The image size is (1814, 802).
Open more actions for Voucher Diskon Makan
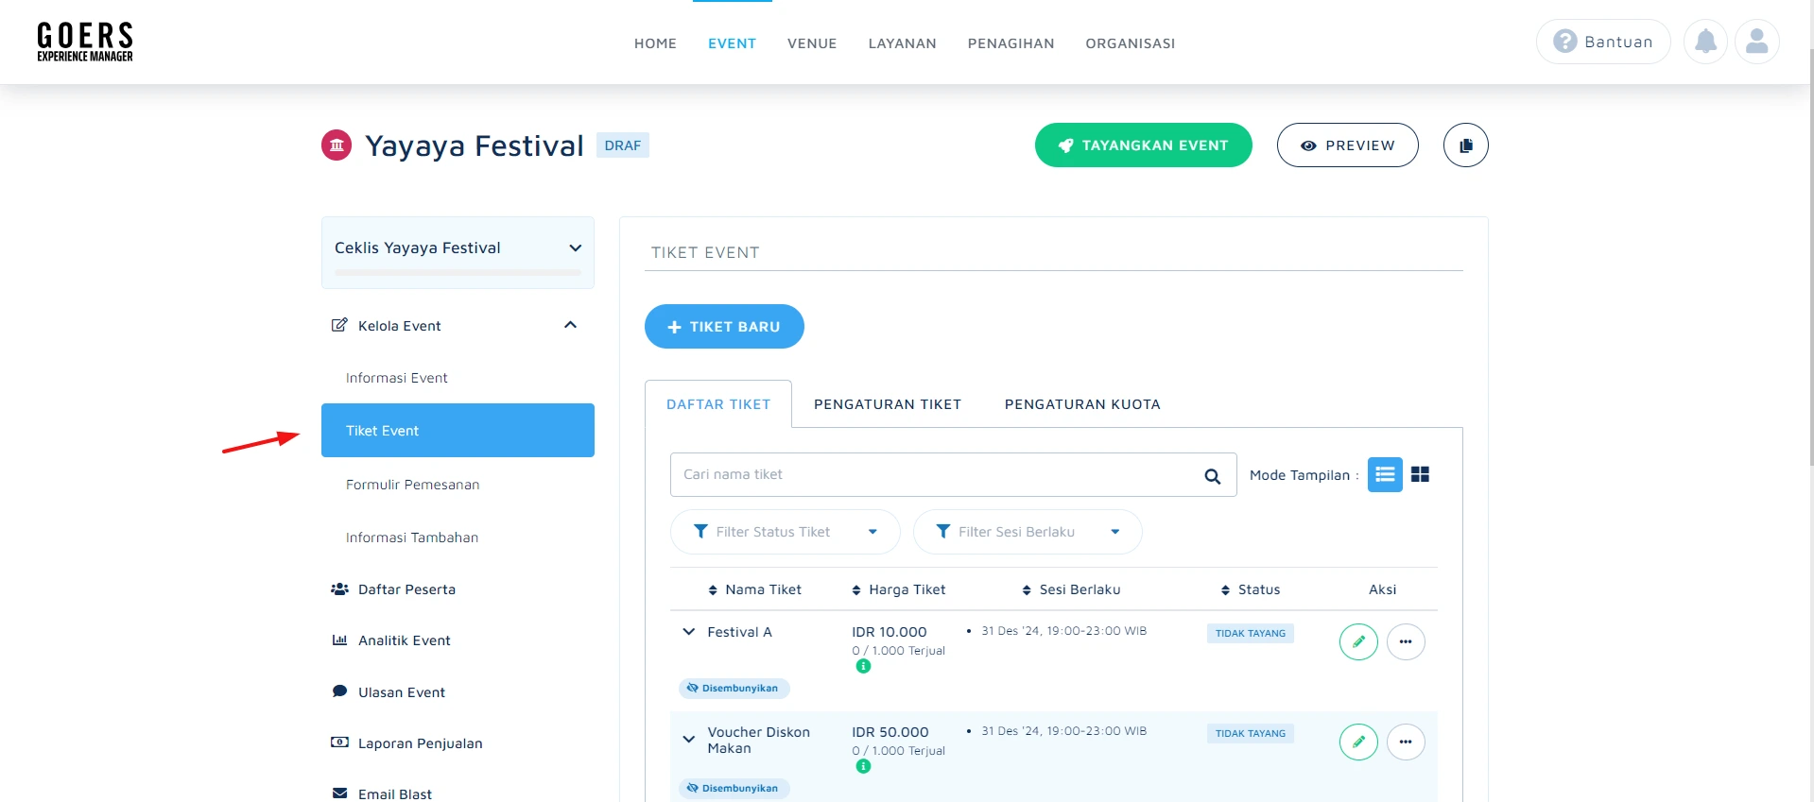1406,742
